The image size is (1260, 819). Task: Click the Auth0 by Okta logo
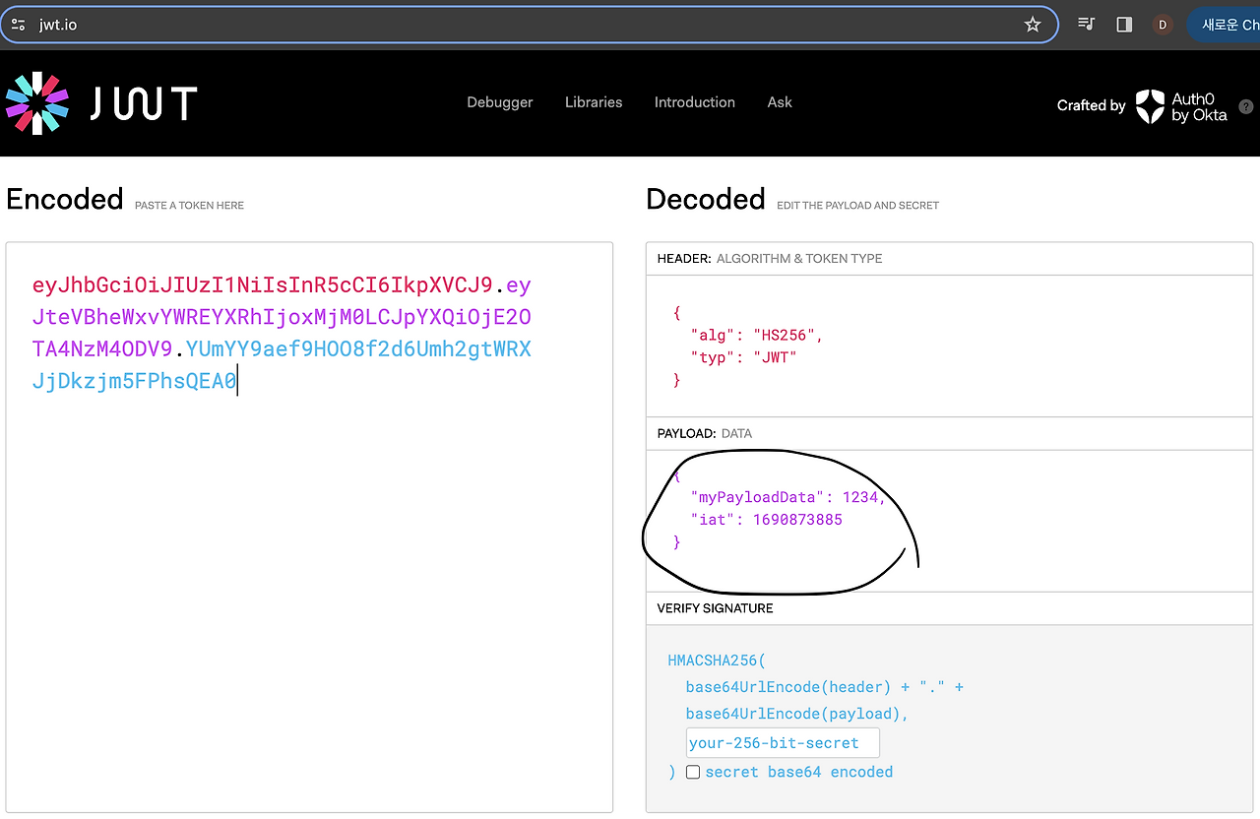(1181, 104)
